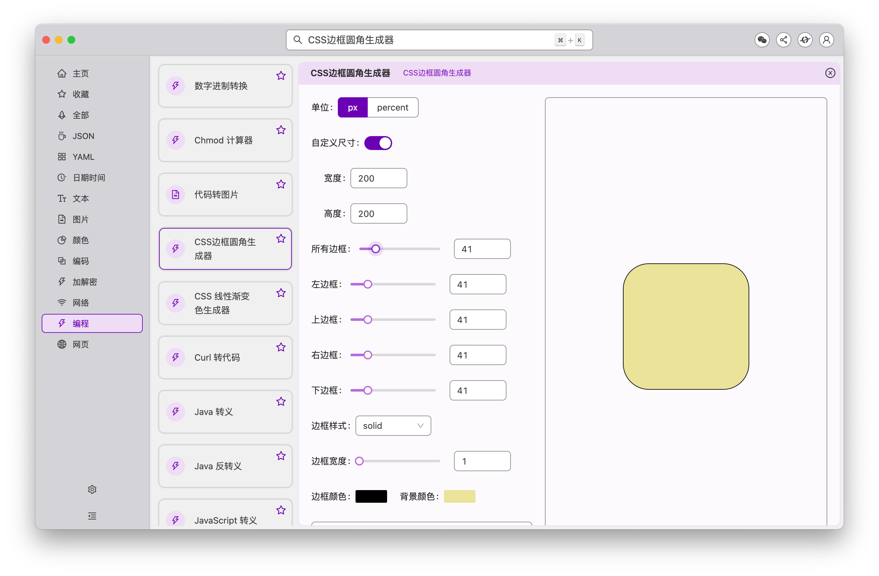Open 全部 category in sidebar
This screenshot has height=576, width=879.
tap(92, 115)
